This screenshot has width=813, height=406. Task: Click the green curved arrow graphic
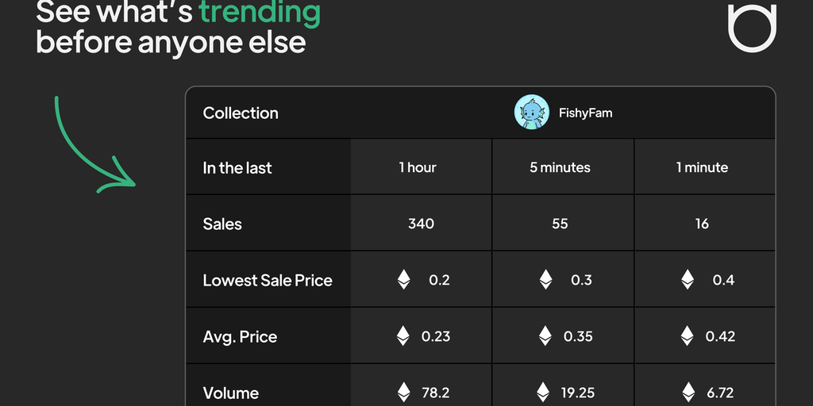click(91, 147)
